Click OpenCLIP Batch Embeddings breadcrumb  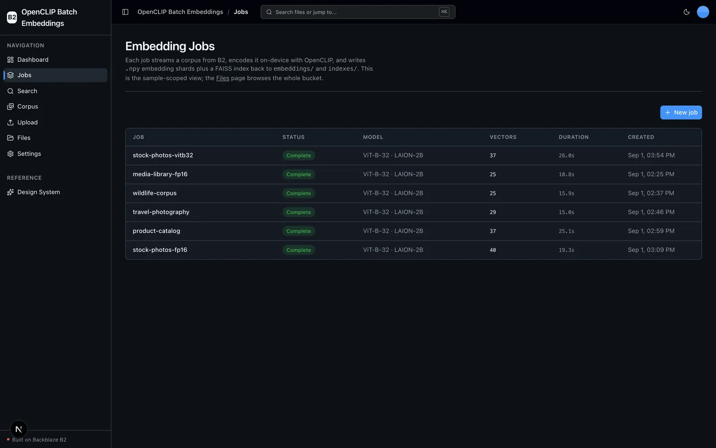(180, 12)
